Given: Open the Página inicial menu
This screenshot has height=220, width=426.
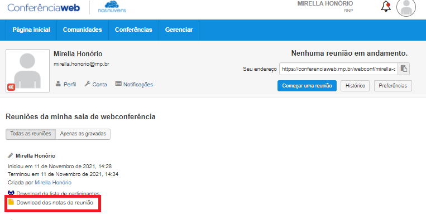Looking at the screenshot, I should 31,30.
